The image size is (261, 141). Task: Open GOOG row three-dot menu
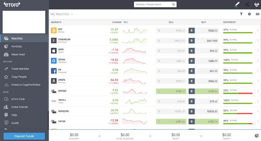pos(258,61)
